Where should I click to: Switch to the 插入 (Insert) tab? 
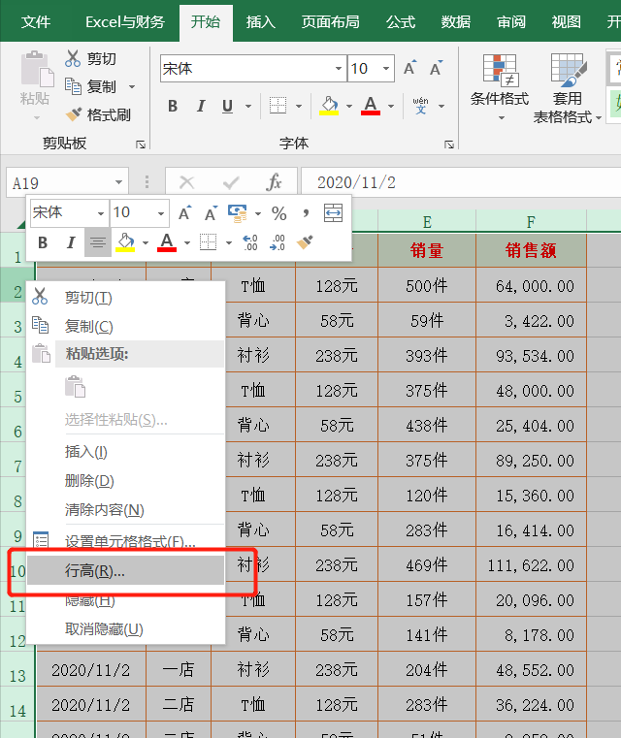pyautogui.click(x=260, y=22)
